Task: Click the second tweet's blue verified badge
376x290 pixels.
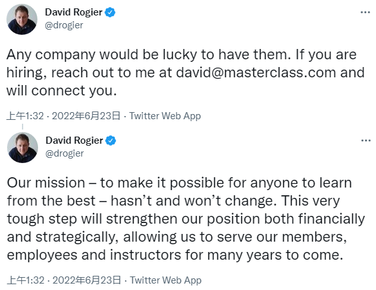Action: 111,140
